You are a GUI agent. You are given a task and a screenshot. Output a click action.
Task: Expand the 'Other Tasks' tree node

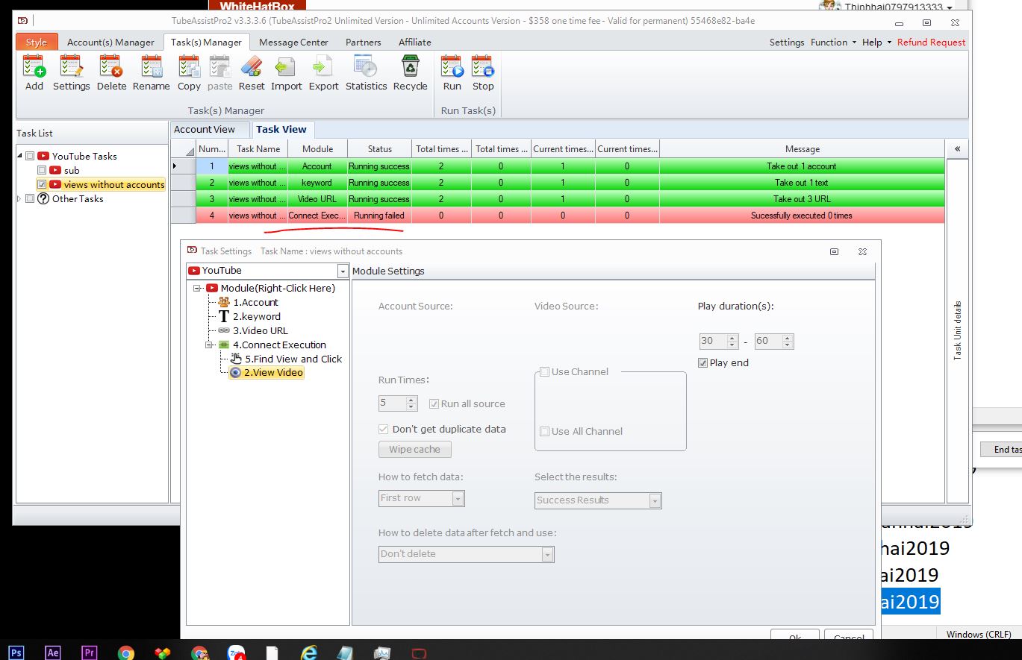pos(20,199)
